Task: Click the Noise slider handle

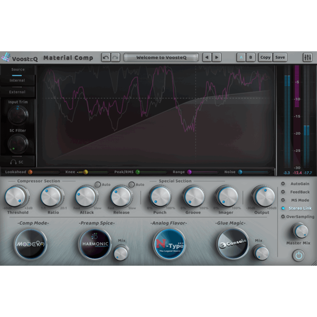Action: click(x=240, y=172)
